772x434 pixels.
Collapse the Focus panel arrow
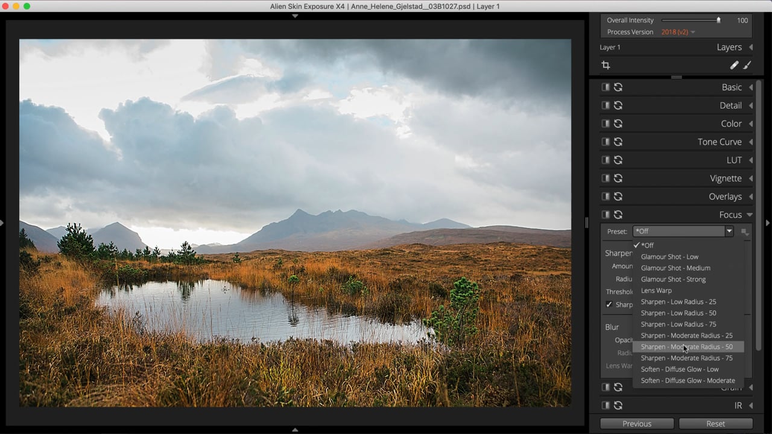tap(750, 215)
